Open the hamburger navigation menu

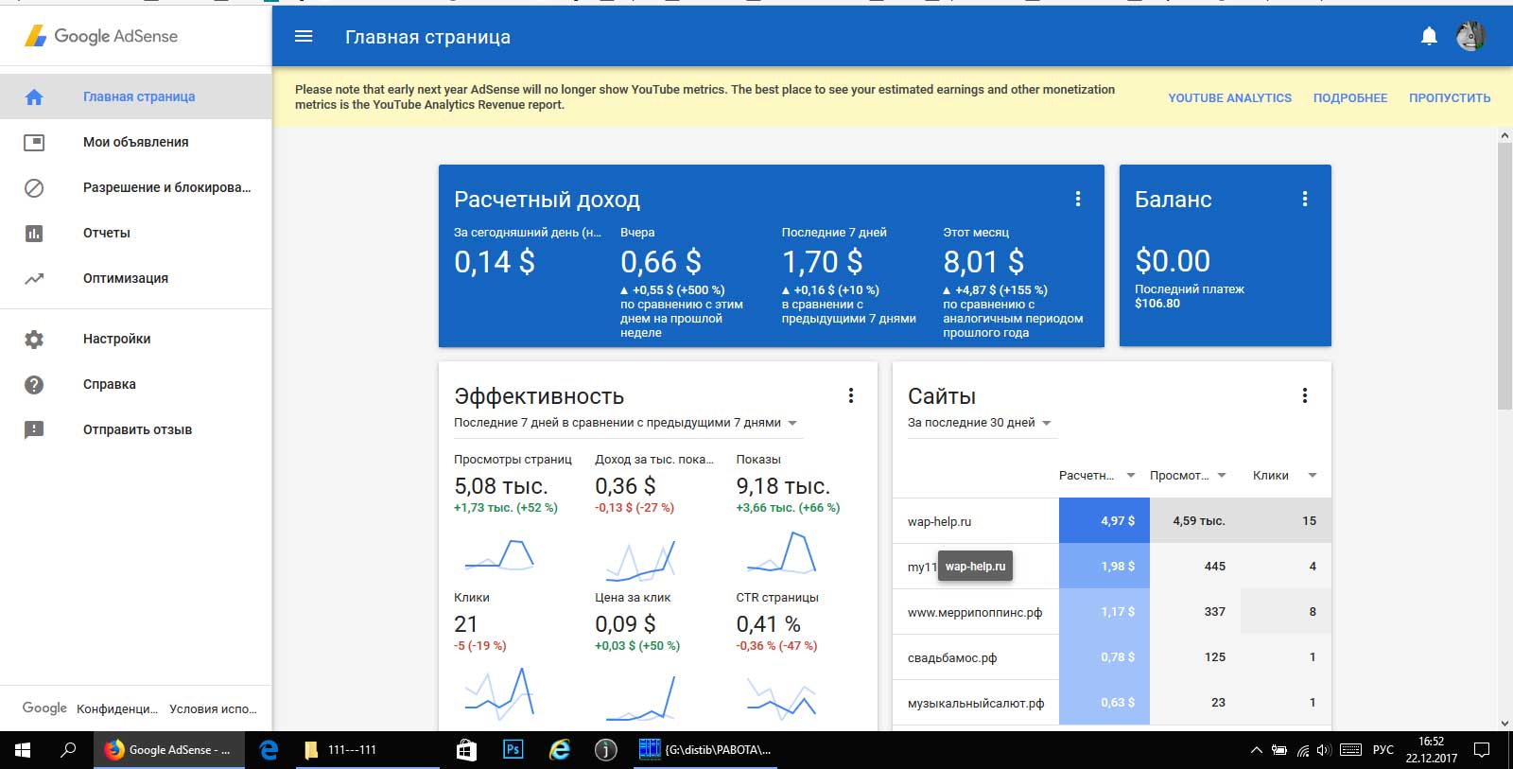pyautogui.click(x=304, y=36)
